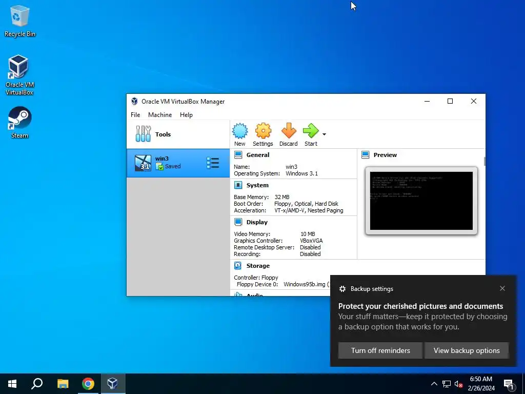Open the Windows Start menu
The image size is (525, 394).
[12, 384]
